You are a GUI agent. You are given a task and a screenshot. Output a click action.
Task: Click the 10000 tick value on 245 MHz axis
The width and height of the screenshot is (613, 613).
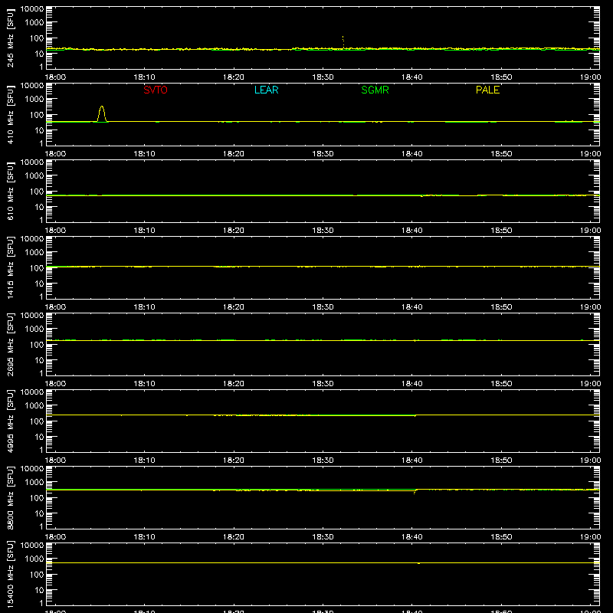coord(32,9)
